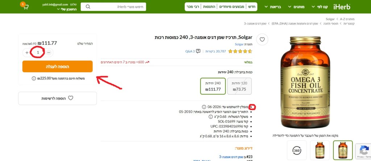Increase quantity with the plus button
The height and width of the screenshot is (161, 371).
click(x=27, y=53)
